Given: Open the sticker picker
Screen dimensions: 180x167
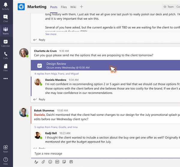Looking at the screenshot, I should click(x=64, y=162).
